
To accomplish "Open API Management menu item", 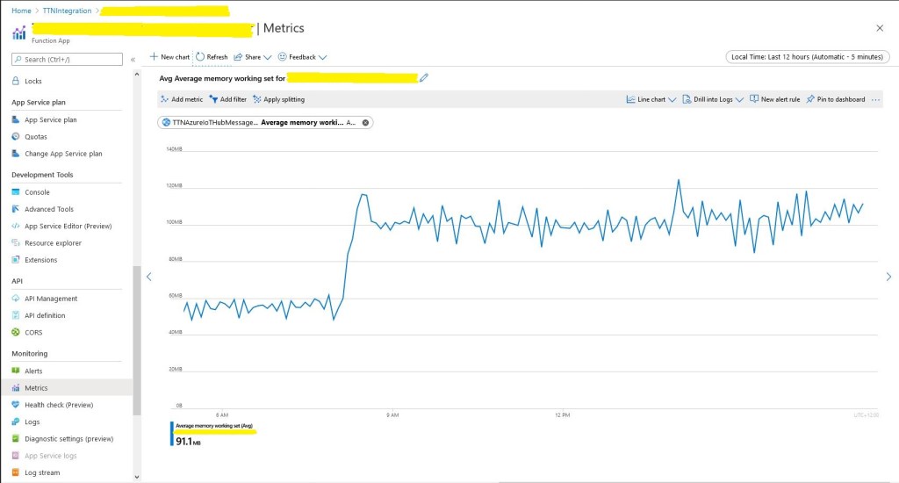I will [51, 299].
